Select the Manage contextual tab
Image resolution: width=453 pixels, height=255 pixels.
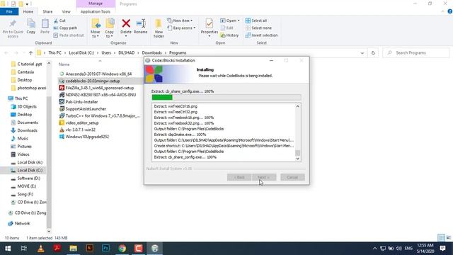point(96,4)
